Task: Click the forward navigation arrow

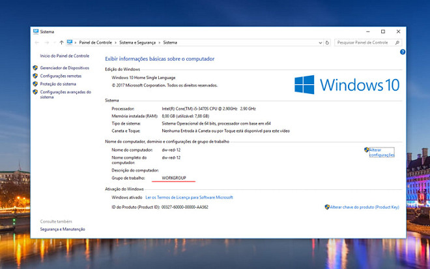Action: click(46, 42)
